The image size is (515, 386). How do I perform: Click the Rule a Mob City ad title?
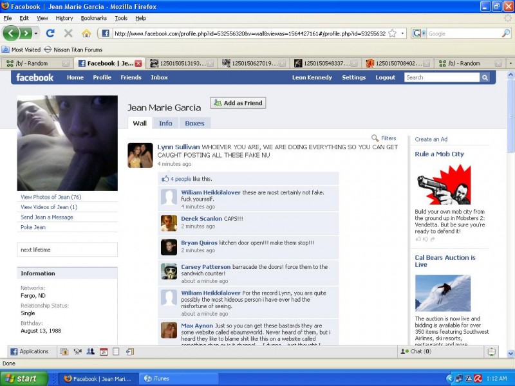pos(439,154)
